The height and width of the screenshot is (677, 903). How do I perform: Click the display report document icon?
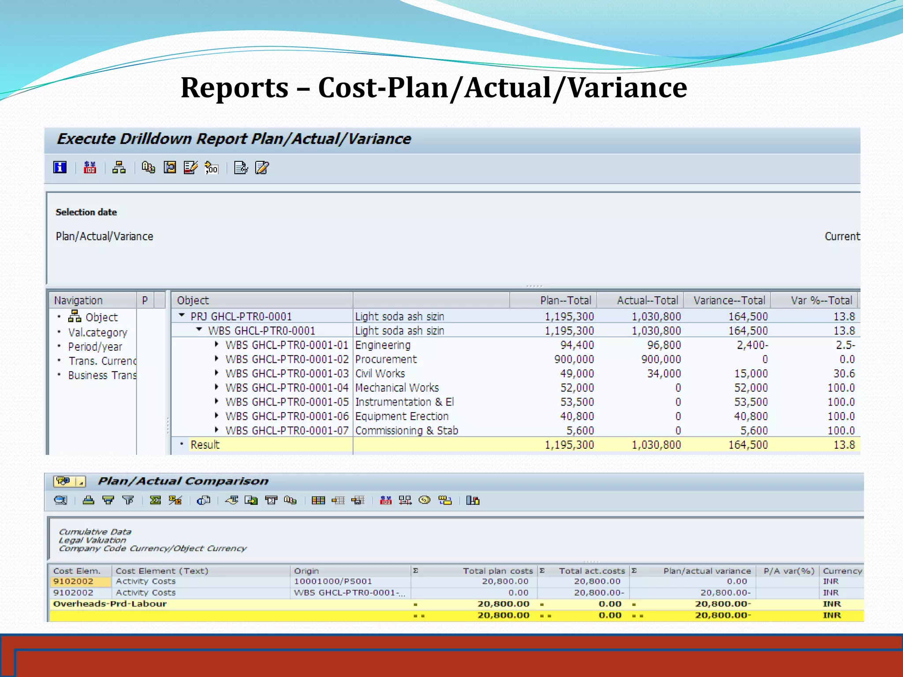(x=241, y=167)
